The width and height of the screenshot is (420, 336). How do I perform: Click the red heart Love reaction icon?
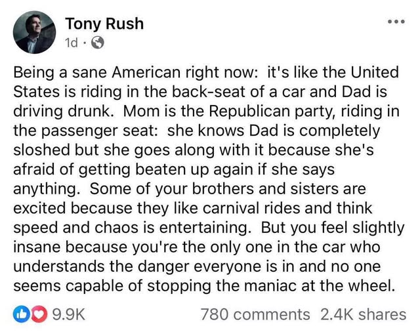[32, 314]
